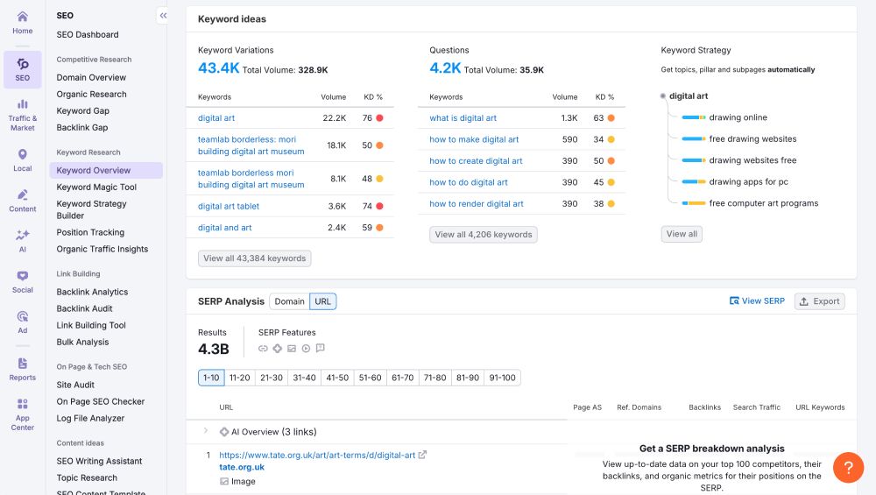Open the tate.org.uk digital-art URL

pyautogui.click(x=317, y=456)
